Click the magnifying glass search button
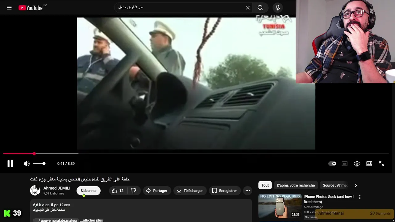Screen dimensions: 395x222 [x=260, y=8]
